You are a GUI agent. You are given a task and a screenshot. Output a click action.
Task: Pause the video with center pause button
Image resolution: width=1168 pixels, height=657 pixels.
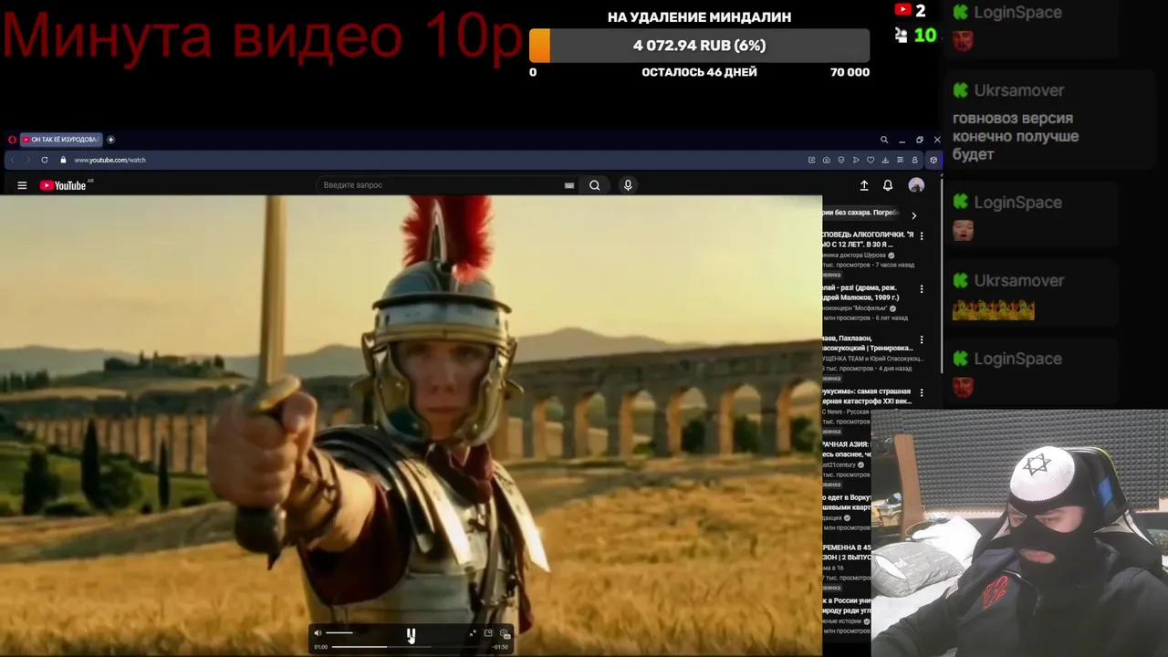[411, 633]
